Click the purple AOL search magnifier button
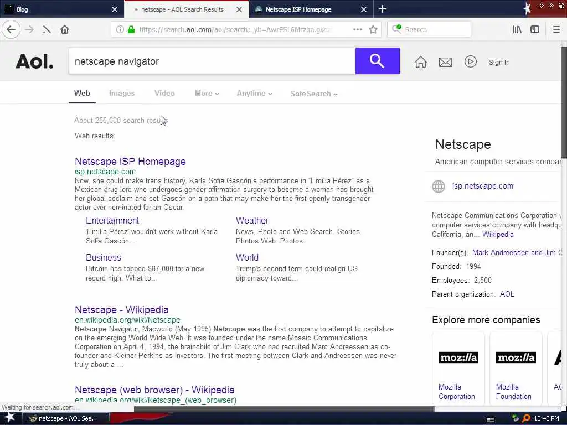 click(x=377, y=61)
